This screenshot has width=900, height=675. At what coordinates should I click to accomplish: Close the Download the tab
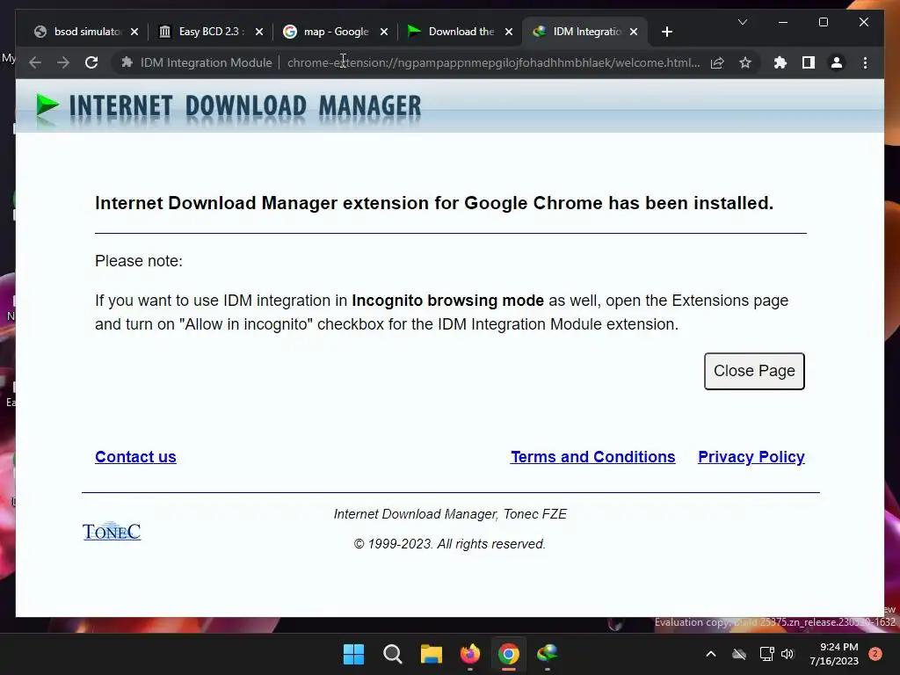pos(509,32)
